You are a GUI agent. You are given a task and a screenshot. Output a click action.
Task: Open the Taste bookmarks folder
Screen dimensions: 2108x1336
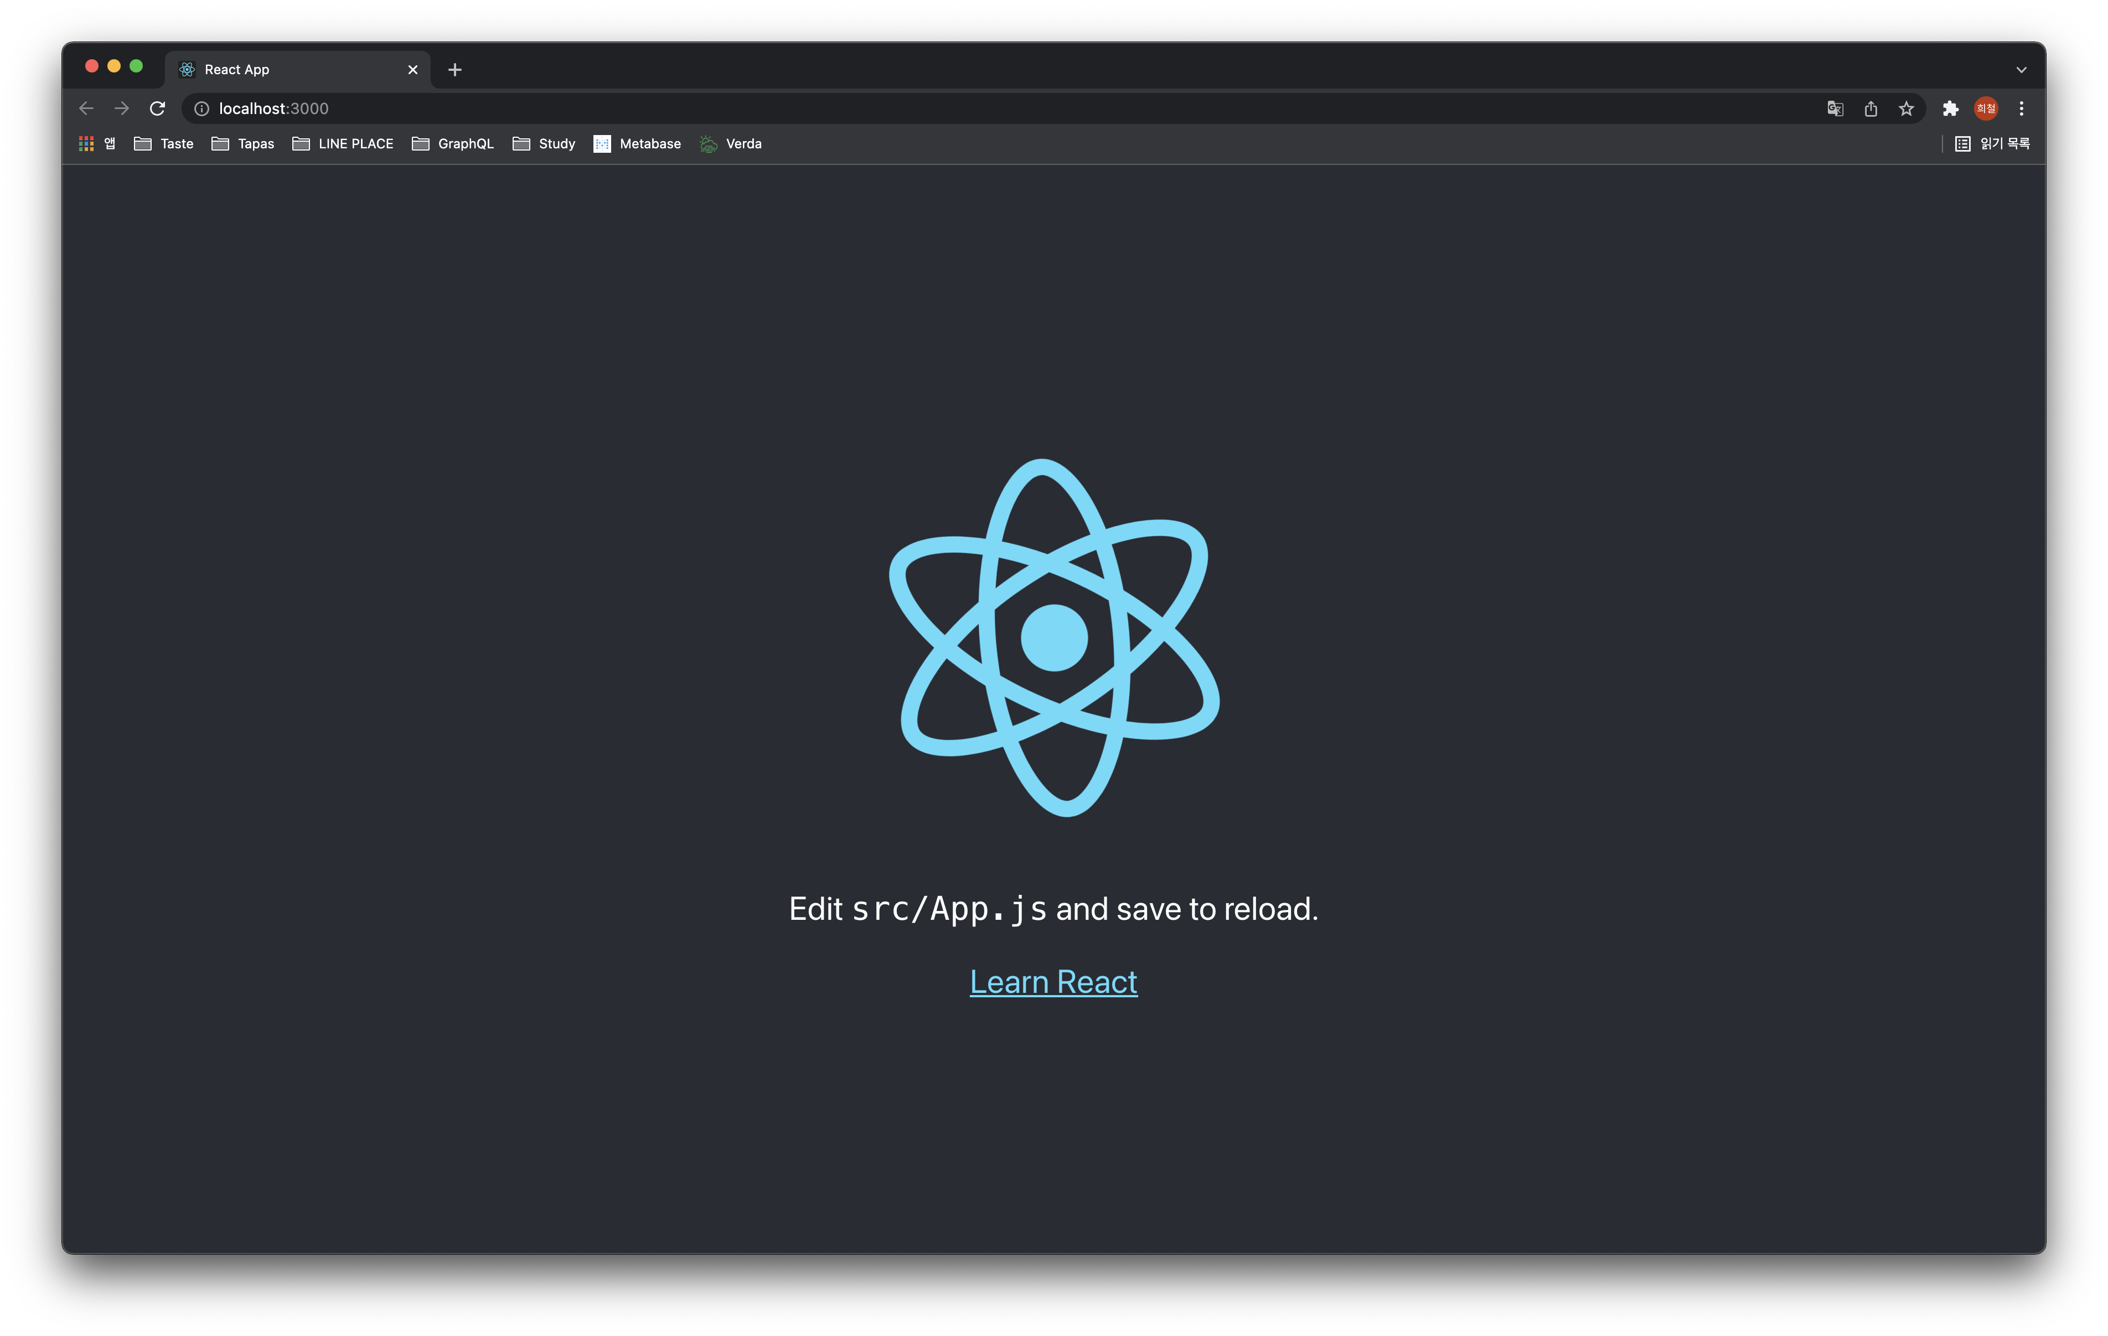pos(164,143)
